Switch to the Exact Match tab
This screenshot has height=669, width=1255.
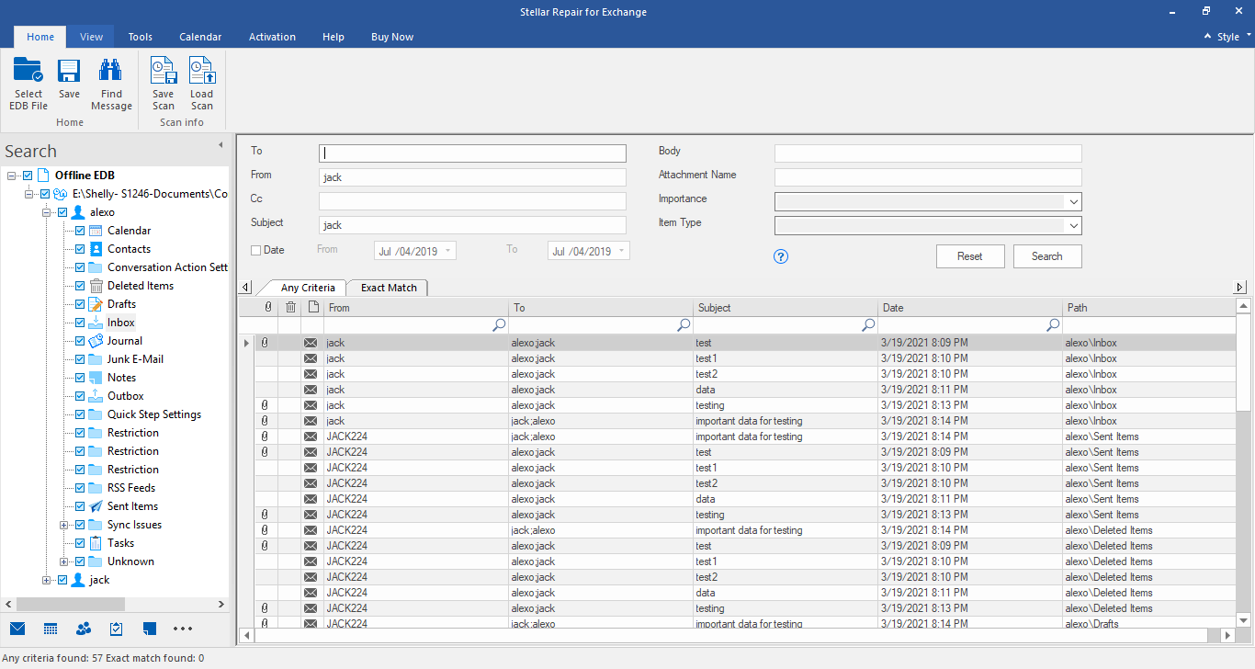click(x=389, y=288)
